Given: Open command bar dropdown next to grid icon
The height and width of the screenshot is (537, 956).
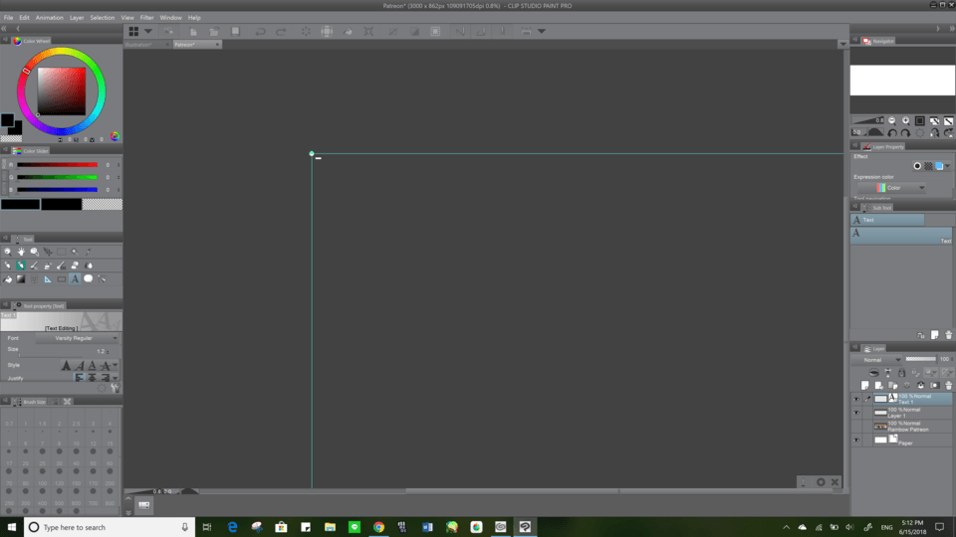Looking at the screenshot, I should [x=148, y=31].
